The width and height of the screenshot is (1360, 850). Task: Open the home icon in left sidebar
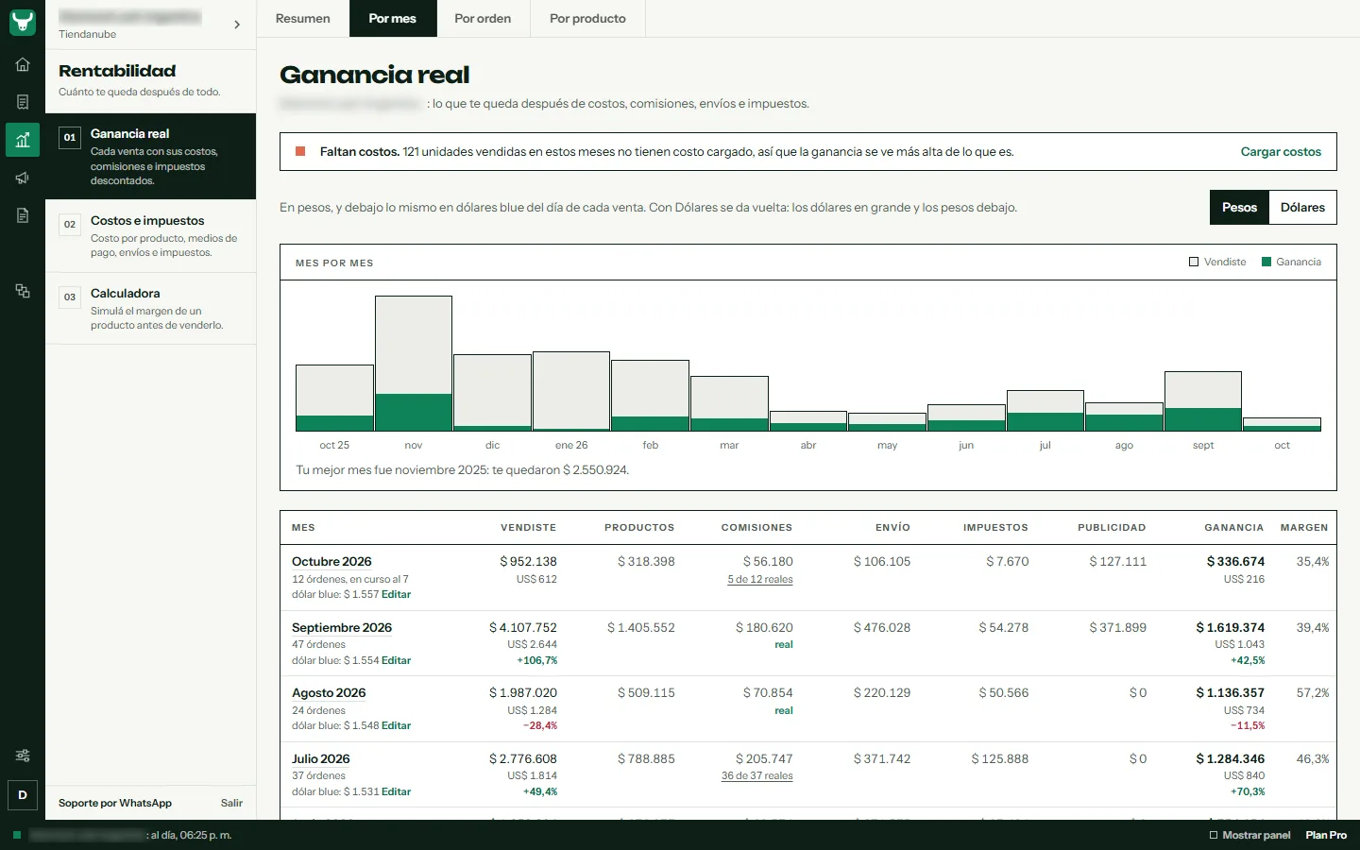23,64
